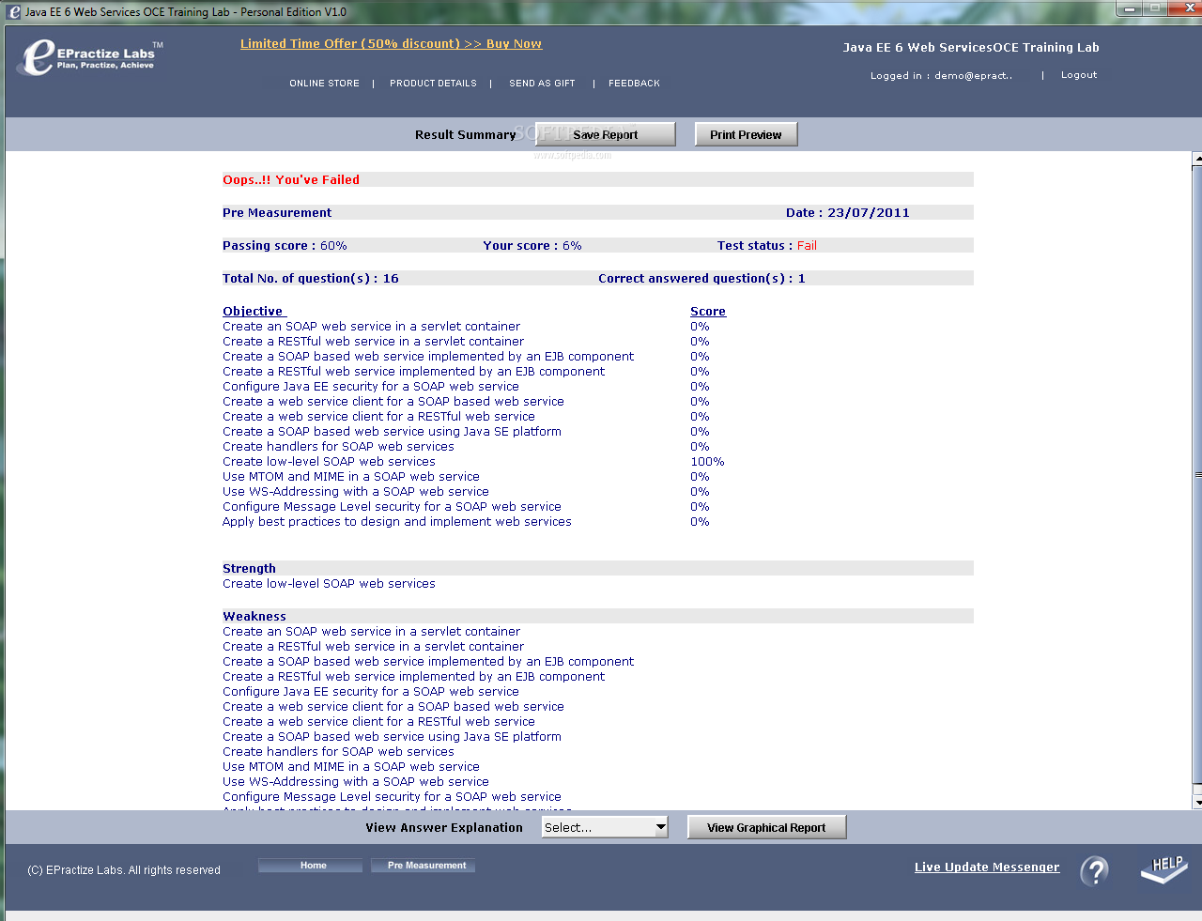Open the View Answer Explanation Select dropdown
Image resolution: width=1202 pixels, height=921 pixels.
click(605, 827)
